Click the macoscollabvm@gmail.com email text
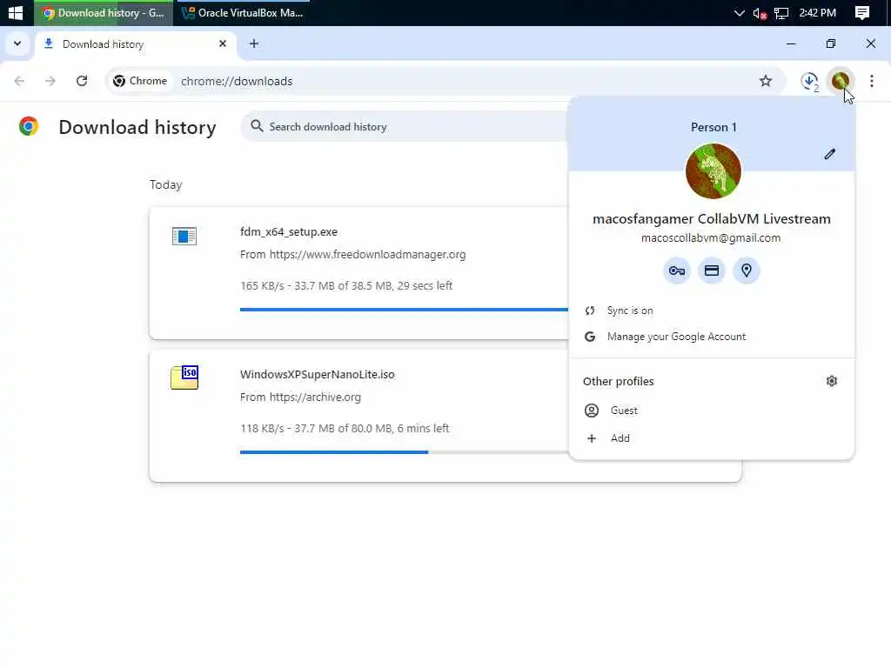 711,238
